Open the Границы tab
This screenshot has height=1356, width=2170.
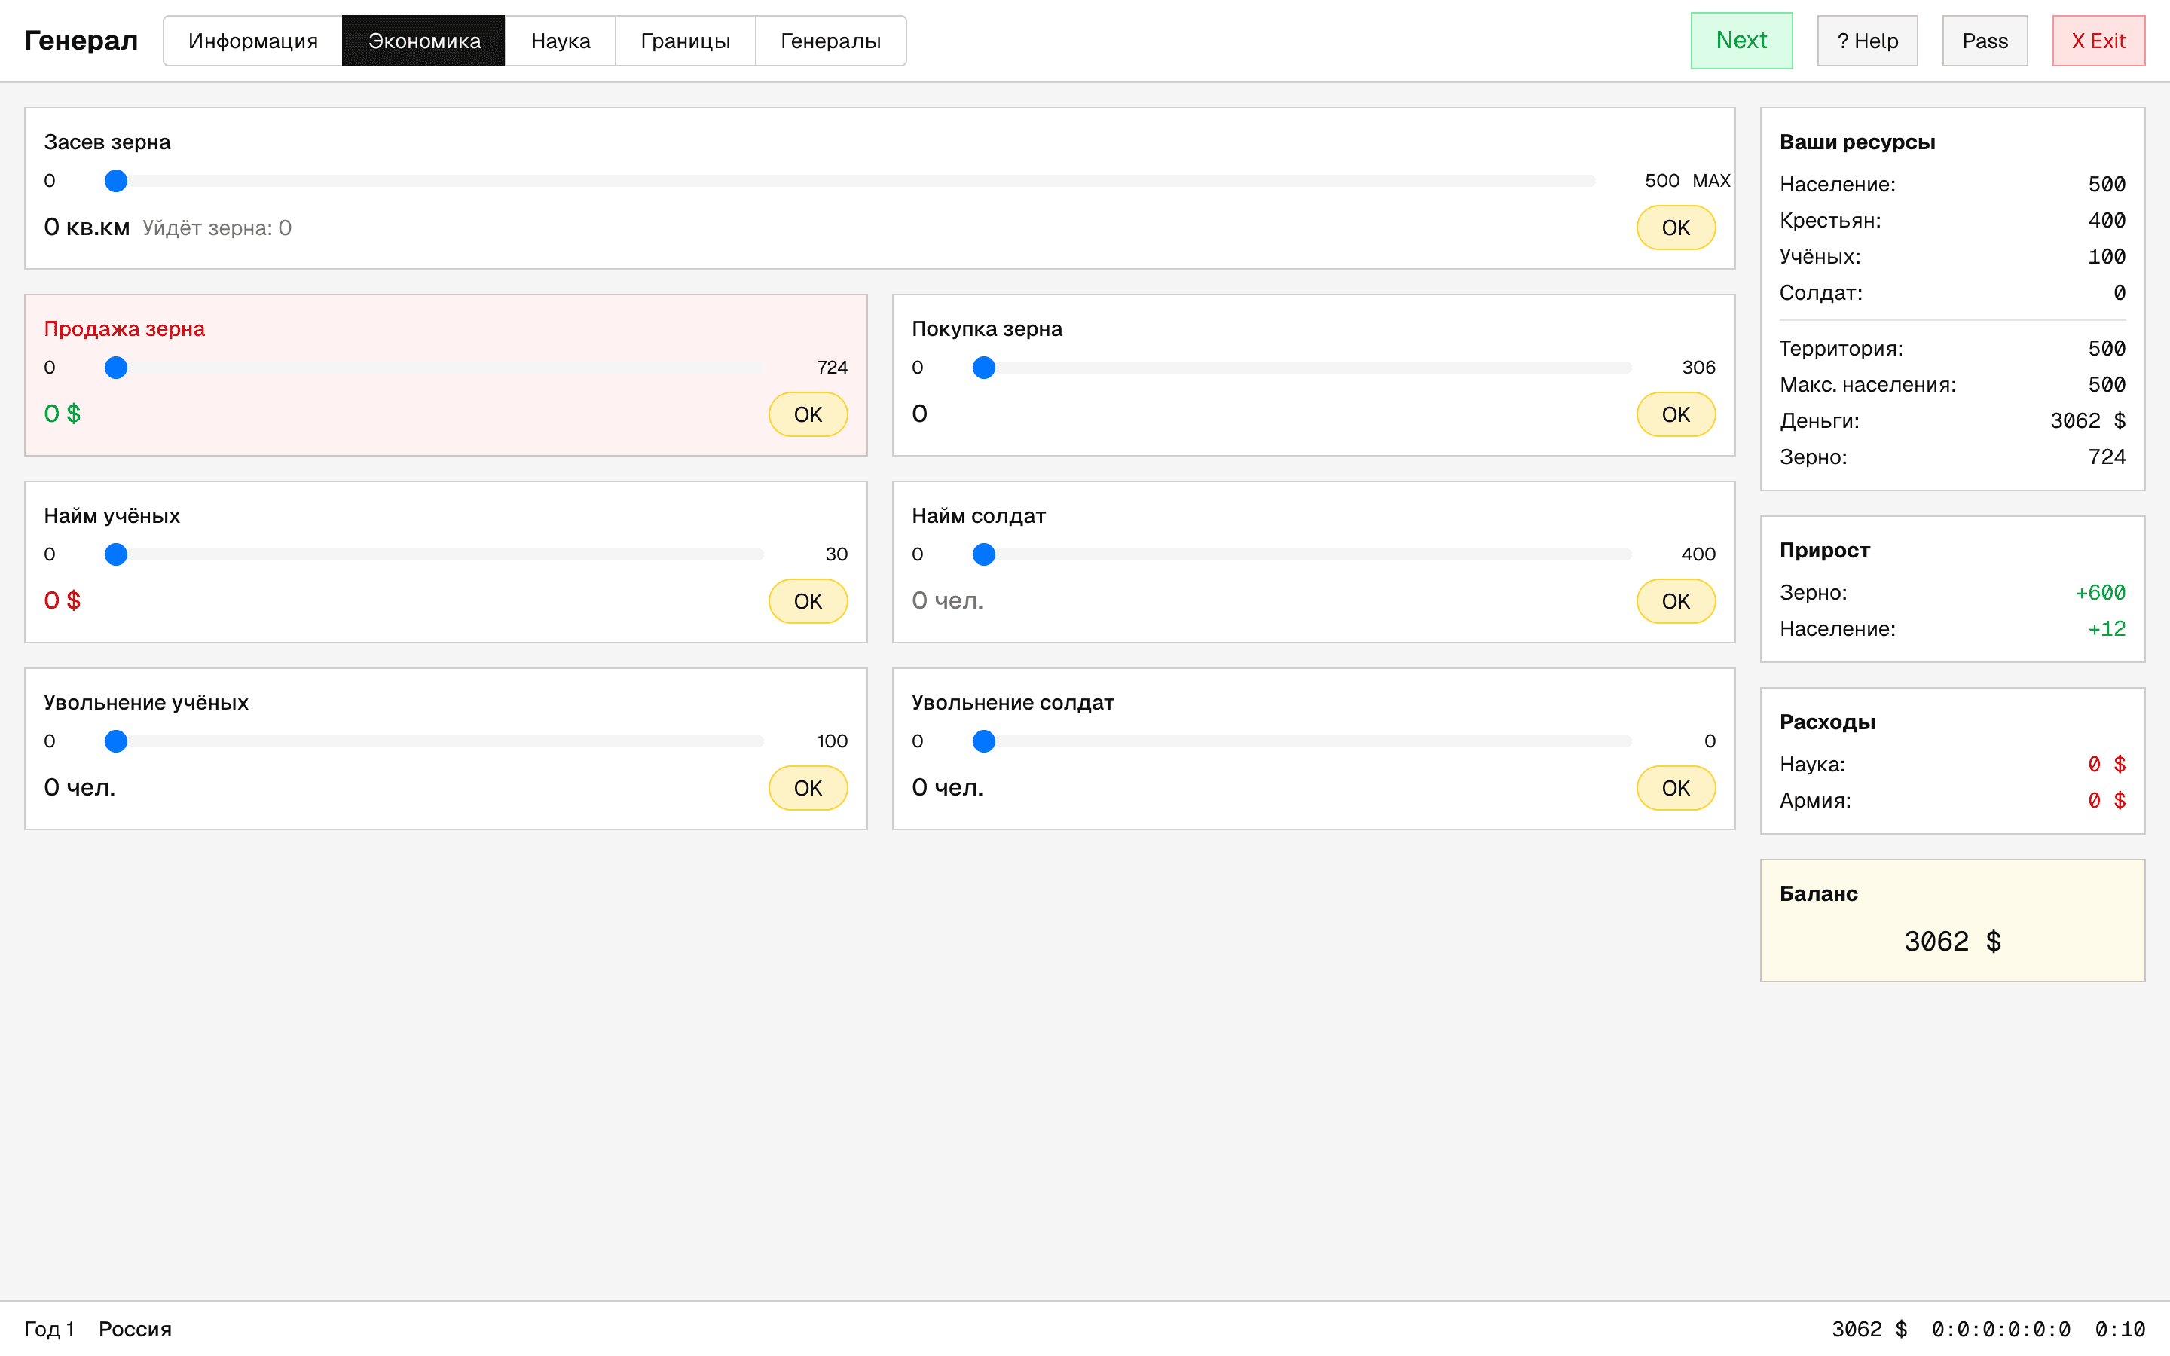pyautogui.click(x=685, y=41)
